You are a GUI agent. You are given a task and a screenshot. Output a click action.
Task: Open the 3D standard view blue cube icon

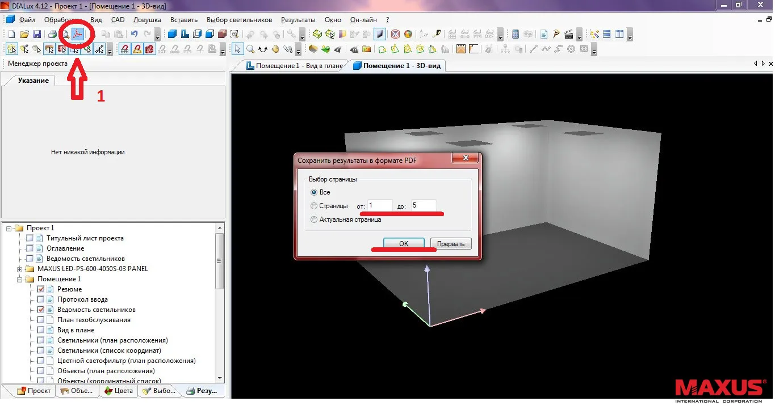point(171,35)
